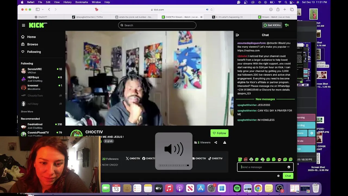The width and height of the screenshot is (348, 196).
Task: Click the Kick search field
Action: 157,25
